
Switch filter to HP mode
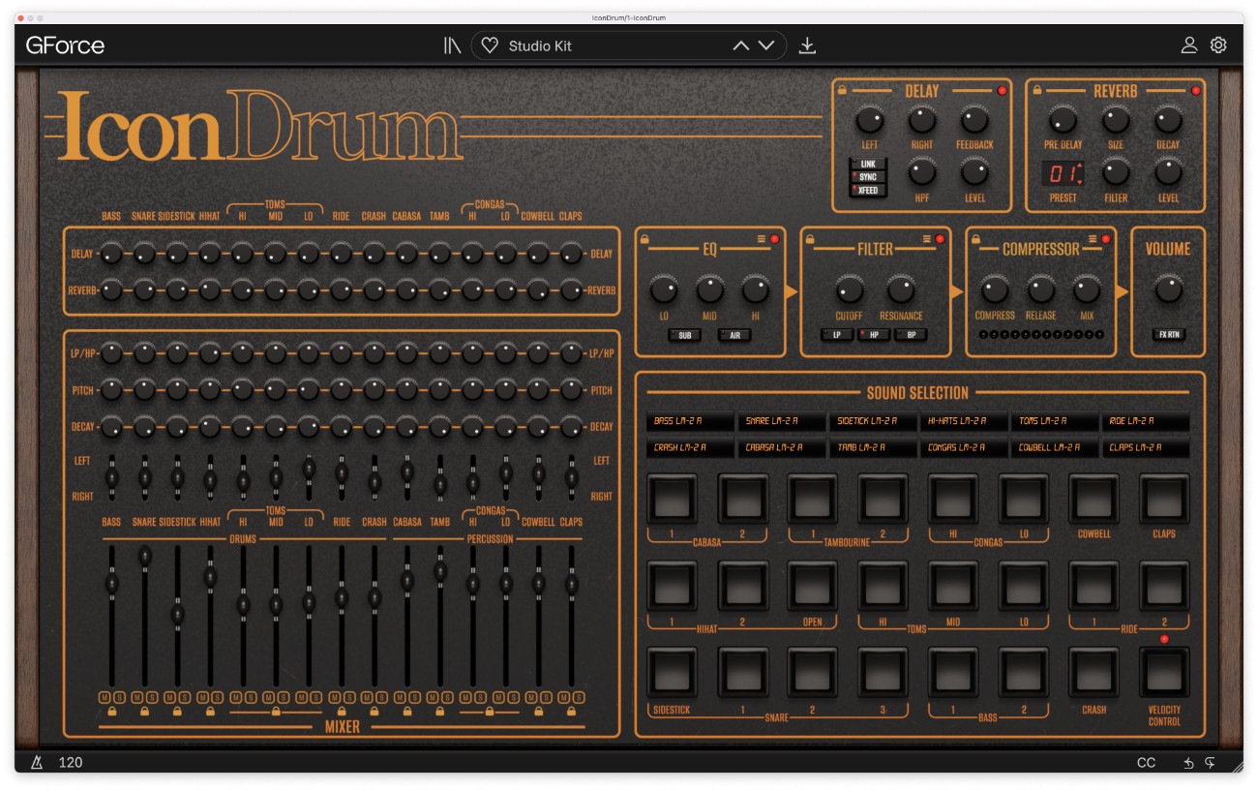point(874,335)
